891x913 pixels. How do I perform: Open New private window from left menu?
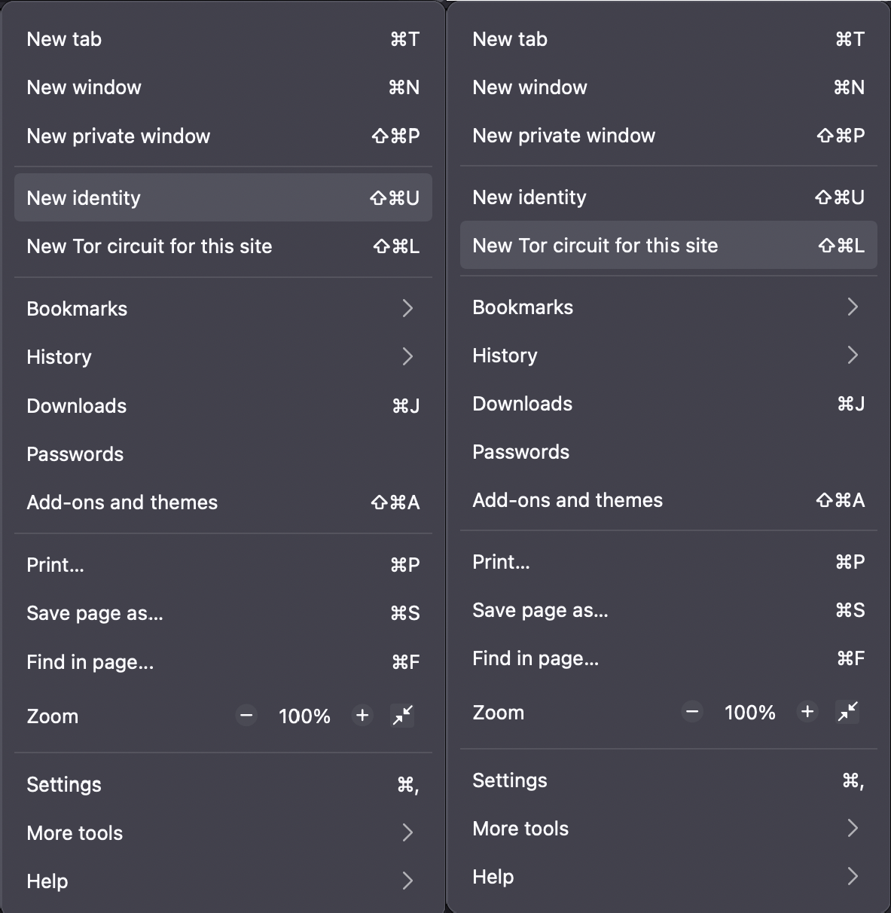pos(223,136)
